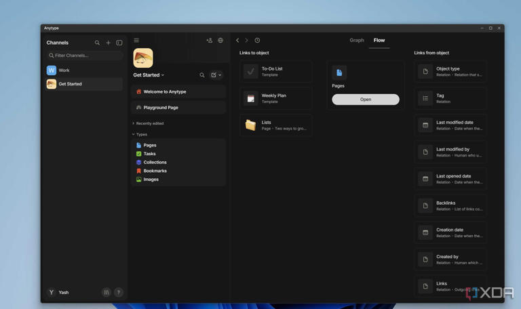Open Yash profile at bottom left
The image size is (521, 309).
58,293
